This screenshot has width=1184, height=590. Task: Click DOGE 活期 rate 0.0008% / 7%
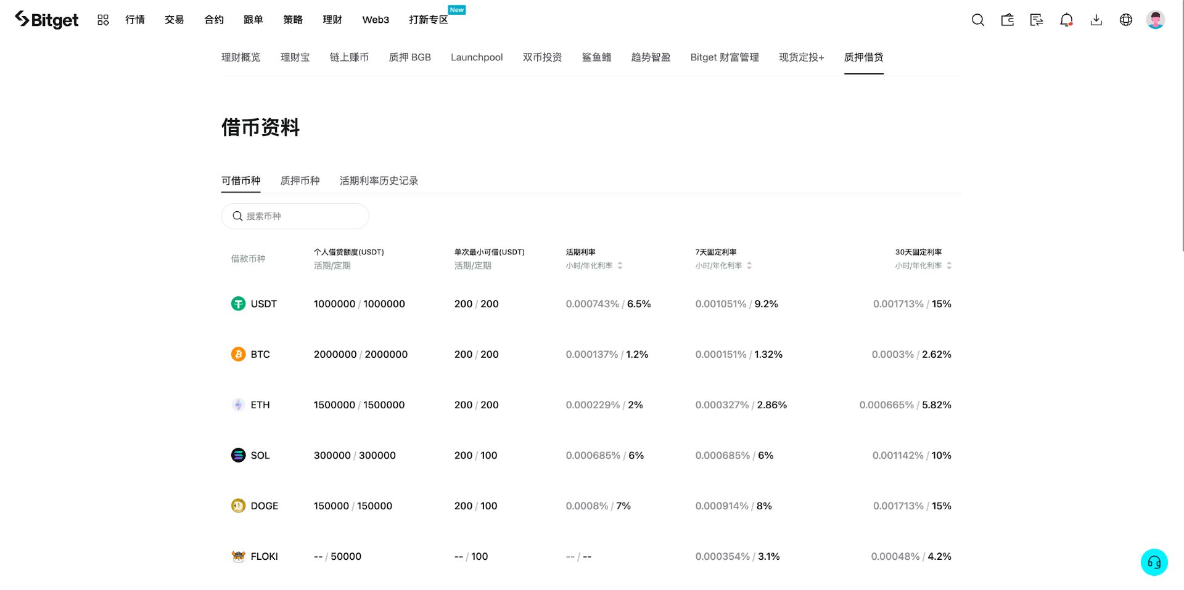click(x=598, y=506)
